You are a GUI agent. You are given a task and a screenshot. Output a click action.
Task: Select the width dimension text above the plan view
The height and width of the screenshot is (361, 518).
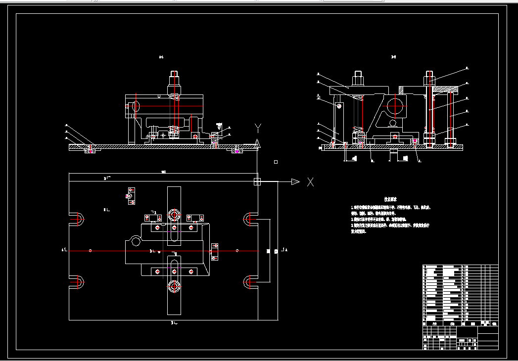tap(163, 172)
